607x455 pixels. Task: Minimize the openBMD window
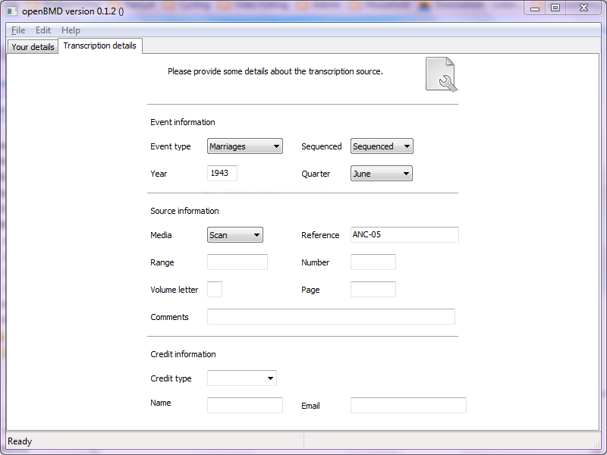pyautogui.click(x=535, y=8)
